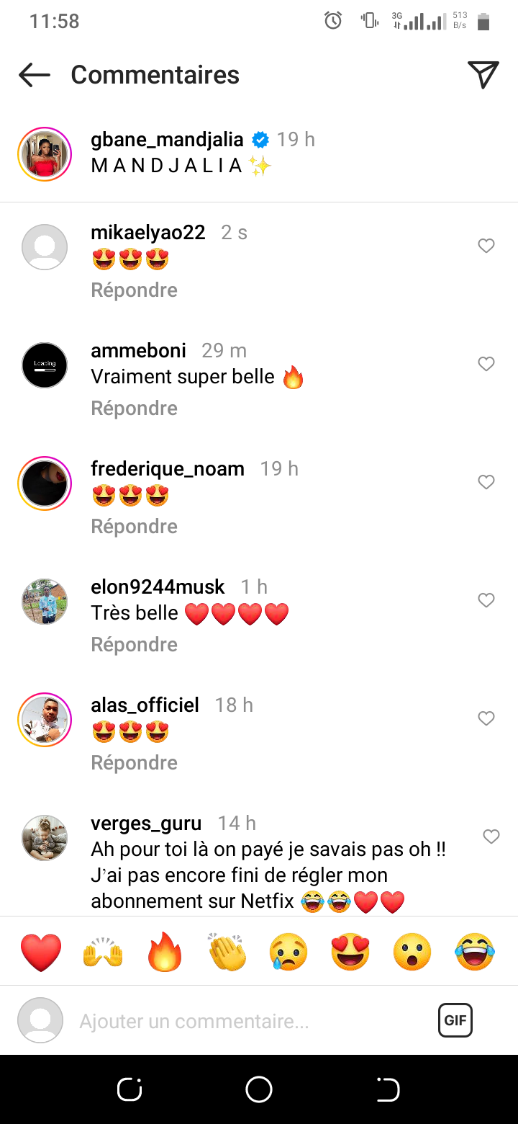The width and height of the screenshot is (518, 1124).
Task: Tap Répondre under frederique_noam's comment
Action: [134, 527]
